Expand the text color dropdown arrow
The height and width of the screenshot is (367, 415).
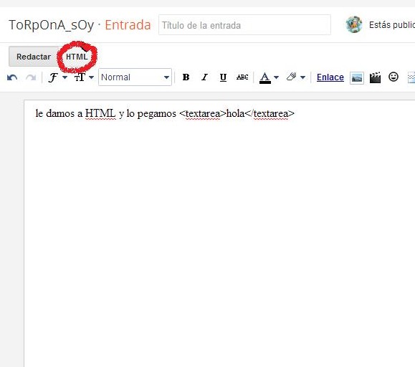pos(277,77)
